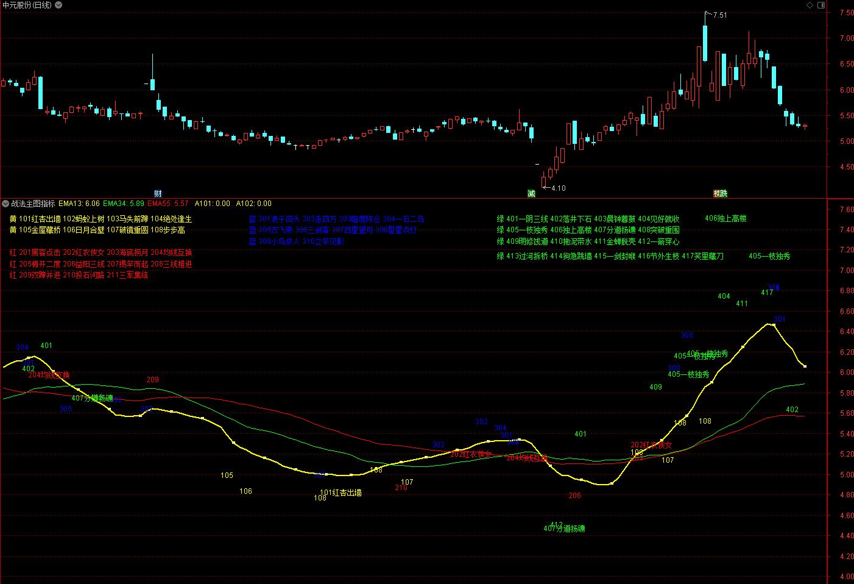Click the red legend line starting 红 201黑客点击
The image size is (854, 584).
(x=101, y=252)
